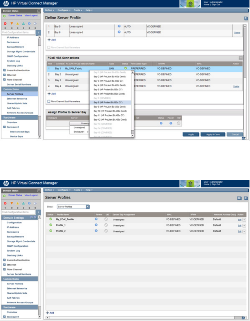This screenshot has width=250, height=321.
Task: Open help icon beside Server Profiles title
Action: click(x=246, y=198)
